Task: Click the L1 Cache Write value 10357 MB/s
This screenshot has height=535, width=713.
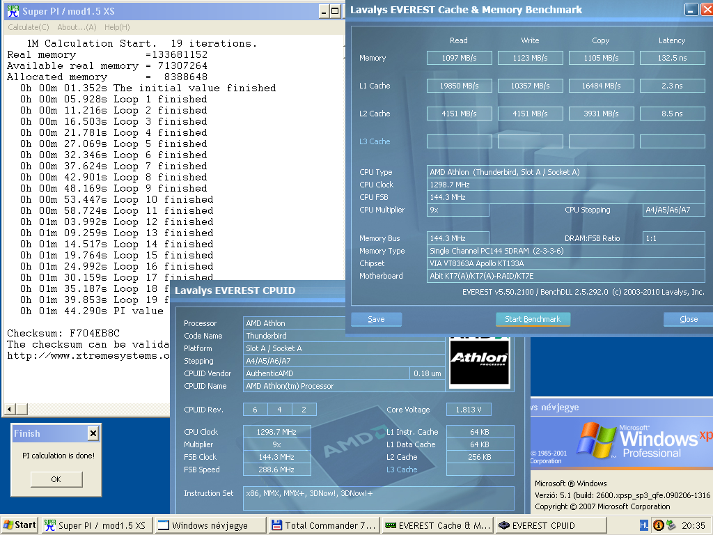Action: click(530, 86)
